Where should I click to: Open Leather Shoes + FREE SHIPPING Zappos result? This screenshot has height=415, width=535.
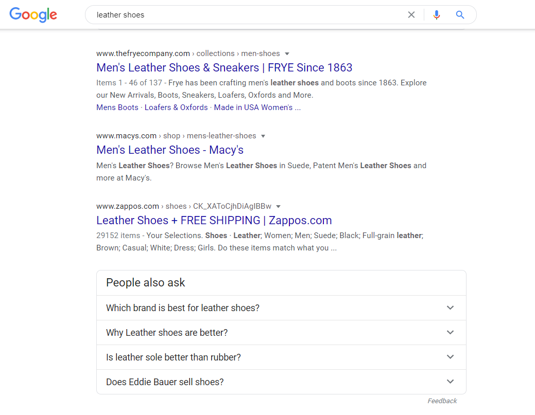214,220
